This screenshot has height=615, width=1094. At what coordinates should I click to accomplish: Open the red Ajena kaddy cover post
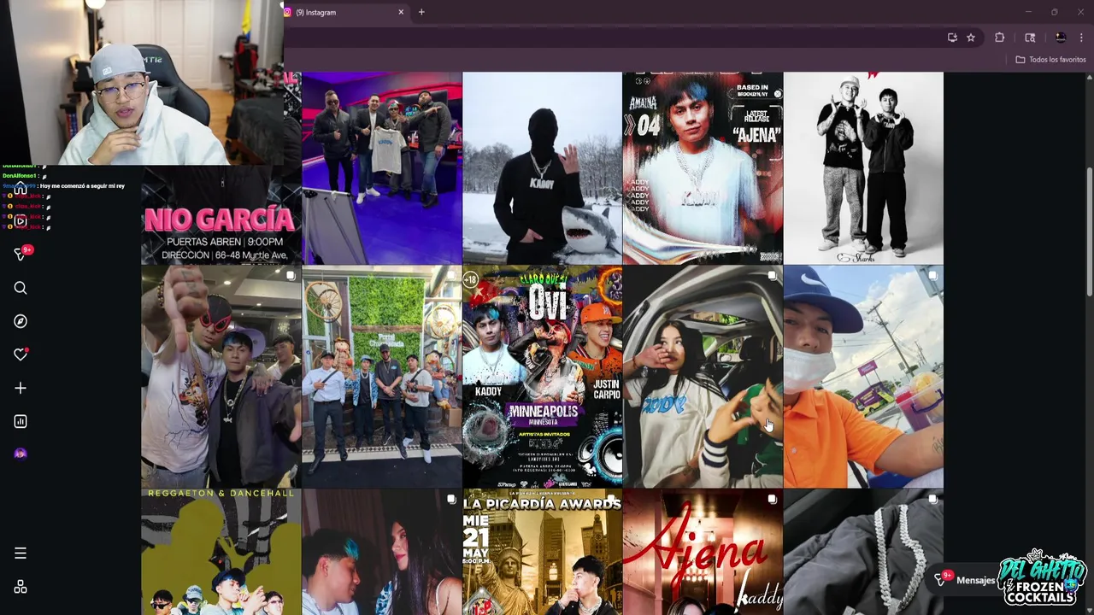(x=703, y=552)
